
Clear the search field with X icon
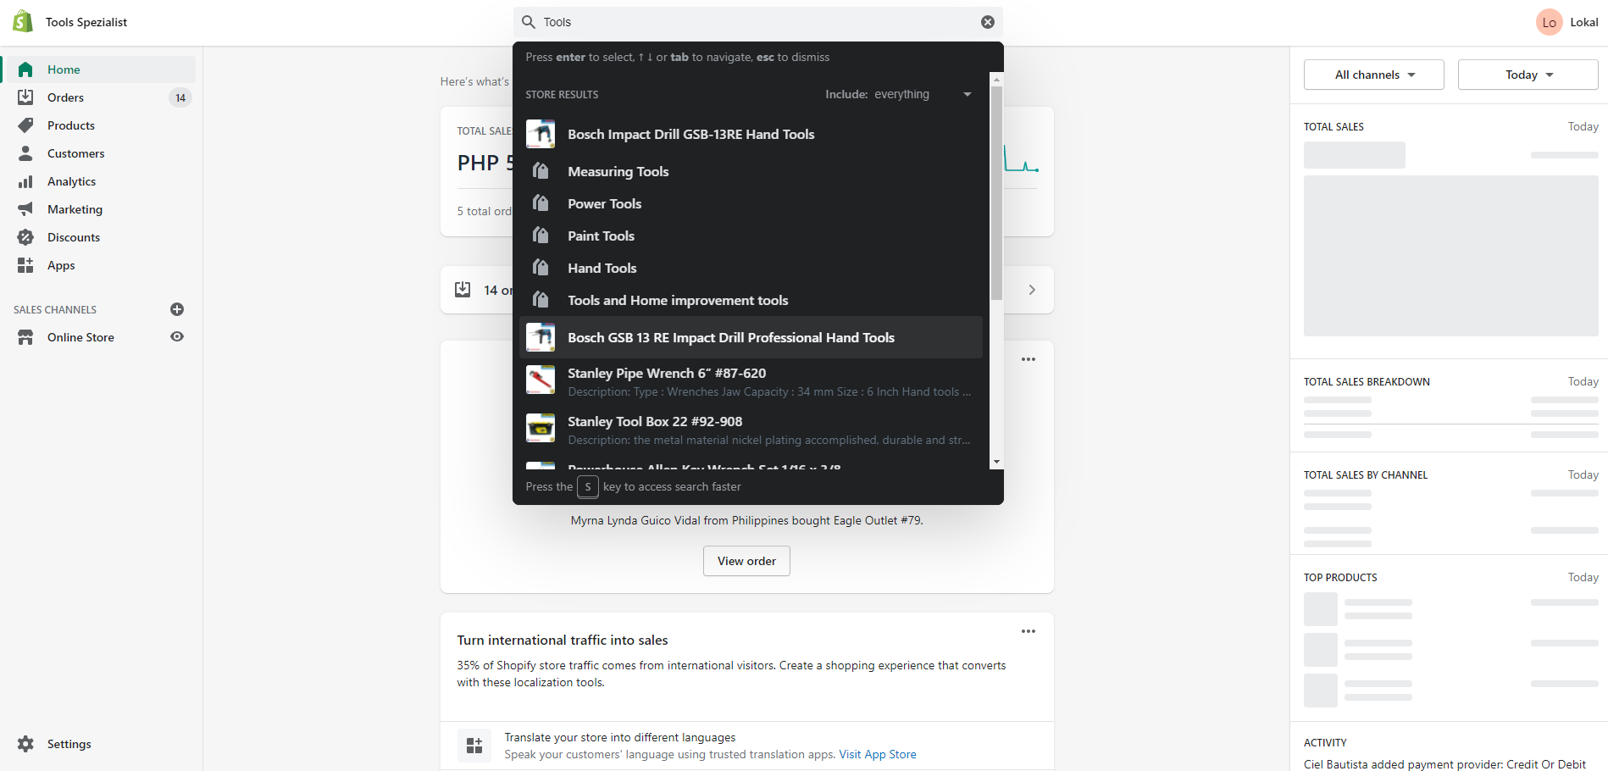point(988,22)
